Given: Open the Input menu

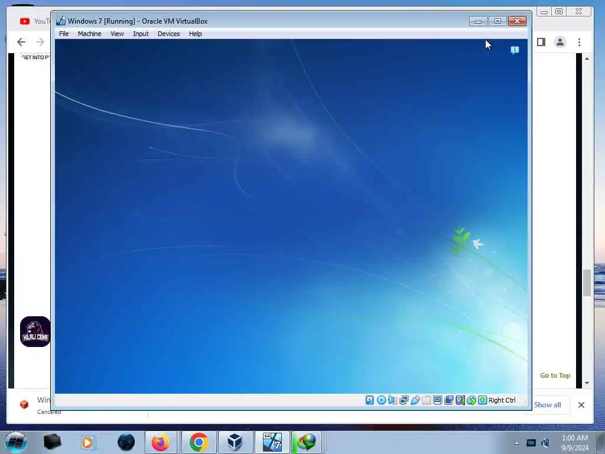Looking at the screenshot, I should point(141,34).
